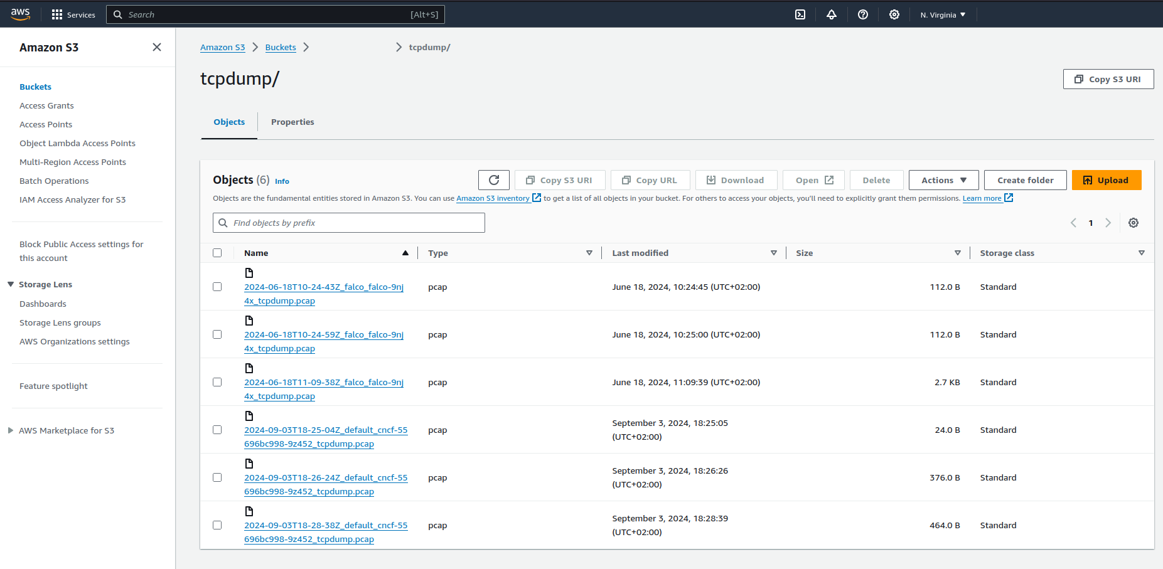Open AWS CloudShell terminal

click(800, 14)
